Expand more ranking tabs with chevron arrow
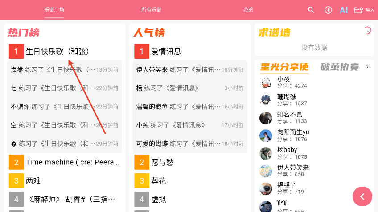378x212 pixels. [x=367, y=67]
